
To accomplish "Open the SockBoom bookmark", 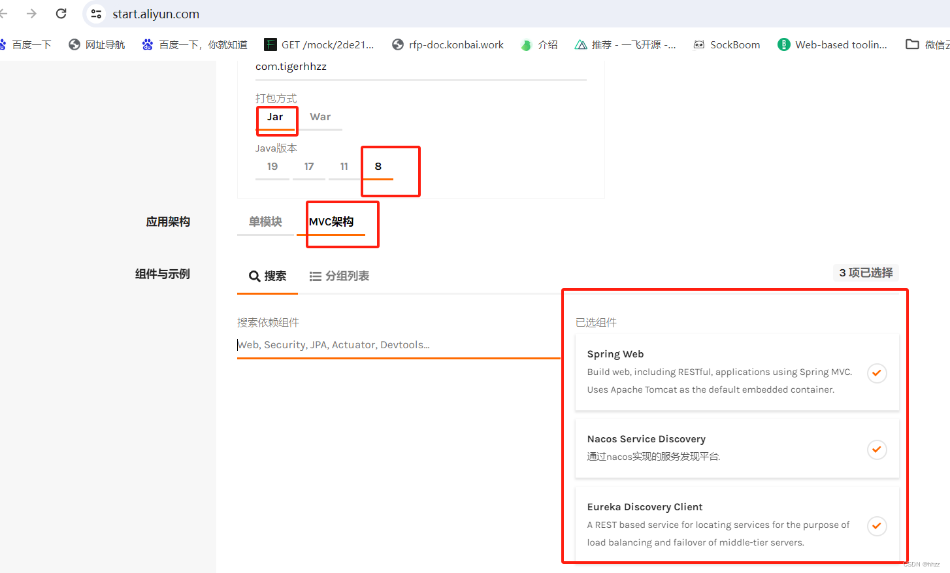I will tap(727, 44).
